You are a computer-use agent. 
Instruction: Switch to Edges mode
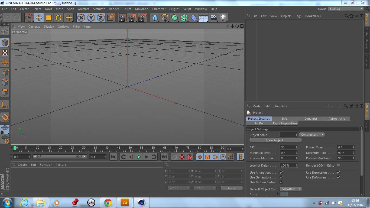pyautogui.click(x=5, y=82)
